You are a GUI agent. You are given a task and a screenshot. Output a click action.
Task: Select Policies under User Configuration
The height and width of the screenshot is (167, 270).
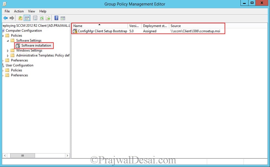[x=17, y=70]
